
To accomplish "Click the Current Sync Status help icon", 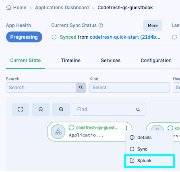I will pos(101,25).
